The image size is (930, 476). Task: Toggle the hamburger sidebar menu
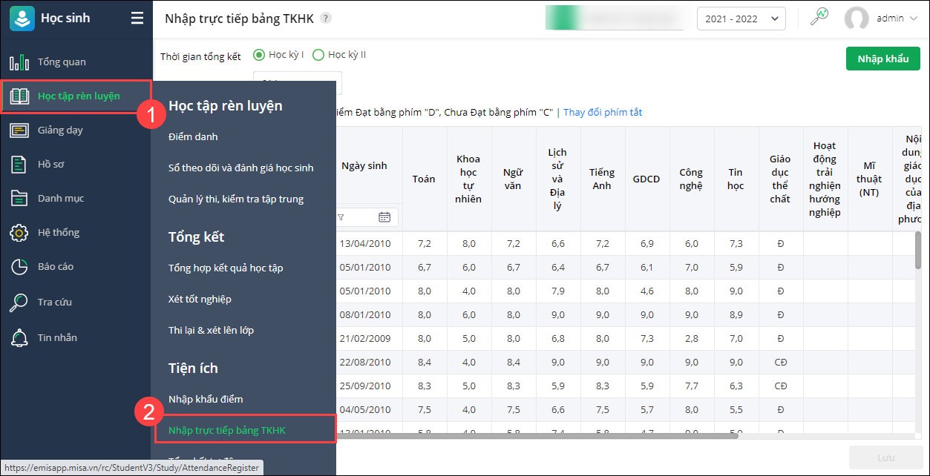coord(137,19)
